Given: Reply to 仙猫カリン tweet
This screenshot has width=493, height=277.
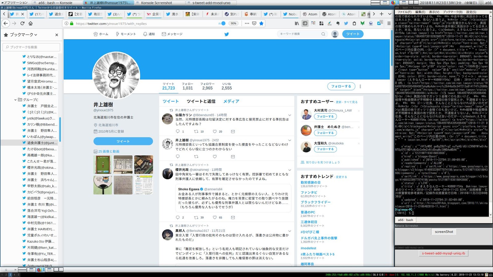Looking at the screenshot, I should [x=178, y=131].
